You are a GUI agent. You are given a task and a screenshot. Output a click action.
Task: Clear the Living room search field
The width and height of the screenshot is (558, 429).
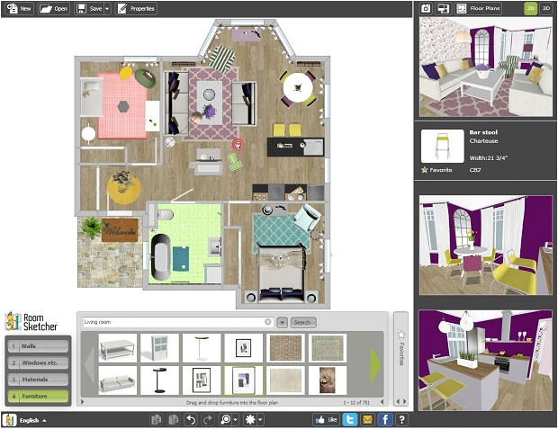[x=267, y=322]
